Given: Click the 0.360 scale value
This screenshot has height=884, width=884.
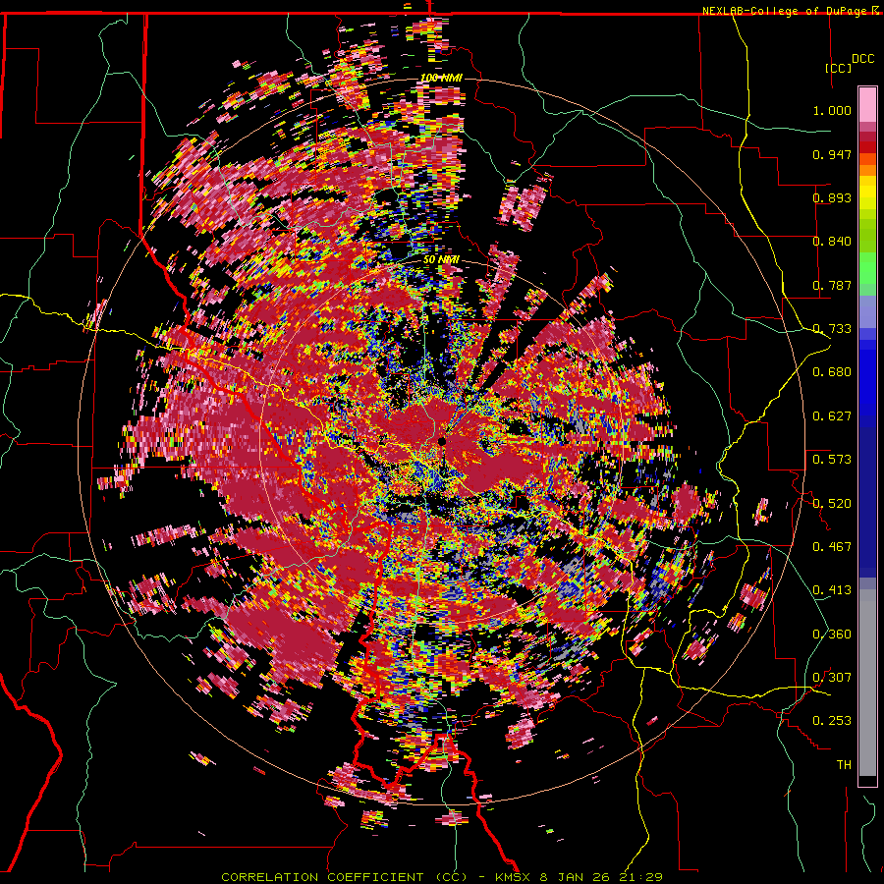Looking at the screenshot, I should pyautogui.click(x=832, y=635).
